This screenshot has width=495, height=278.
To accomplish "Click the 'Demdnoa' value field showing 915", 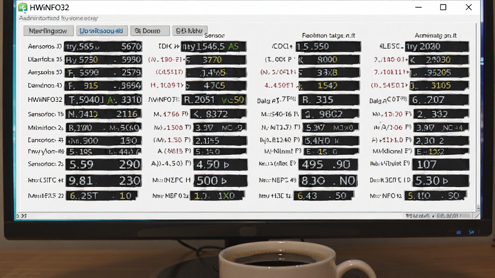I will point(103,86).
